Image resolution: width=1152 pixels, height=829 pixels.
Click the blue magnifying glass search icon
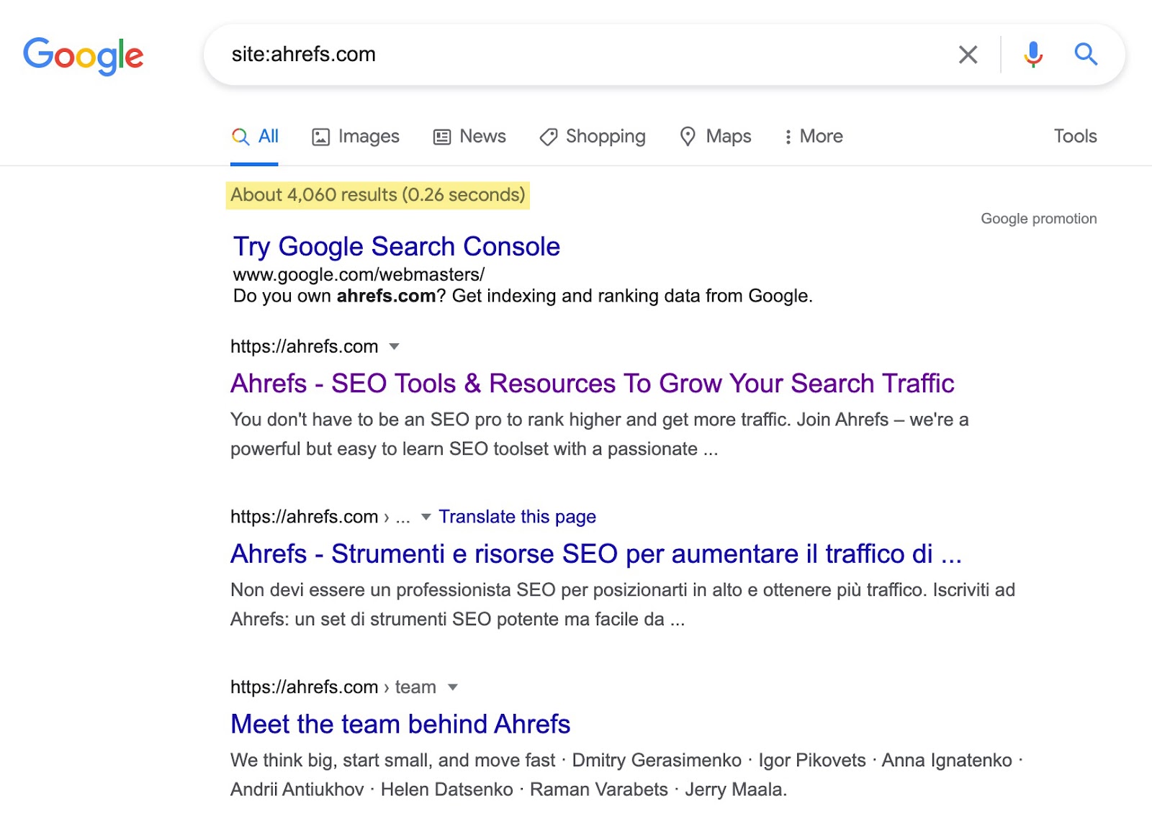1085,55
